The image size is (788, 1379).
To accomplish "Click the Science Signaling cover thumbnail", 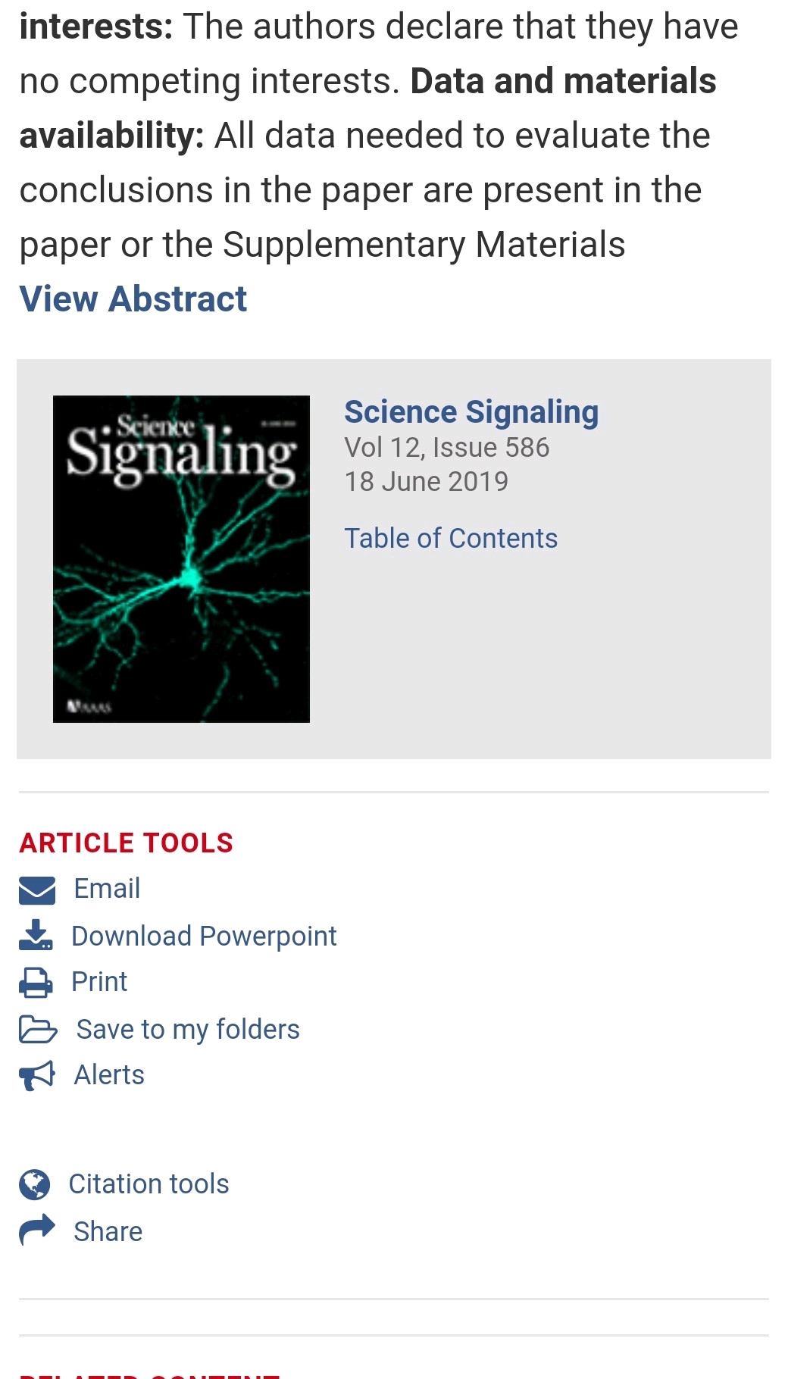I will coord(181,559).
